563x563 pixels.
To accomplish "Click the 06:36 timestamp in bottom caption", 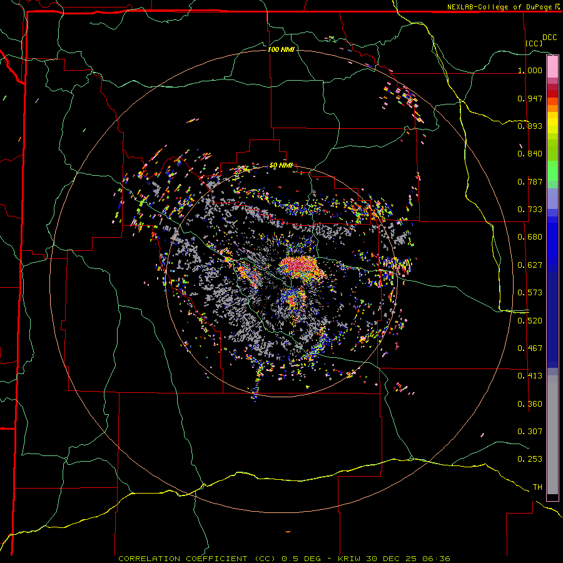I will 436,559.
